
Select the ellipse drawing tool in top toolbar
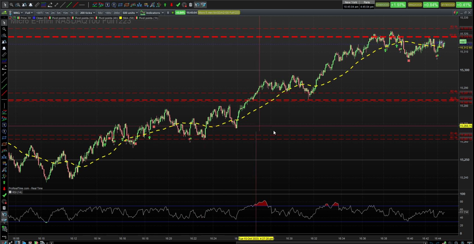coord(127,5)
